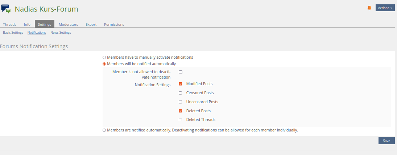
Task: Select manual notification activation option
Action: 104,57
